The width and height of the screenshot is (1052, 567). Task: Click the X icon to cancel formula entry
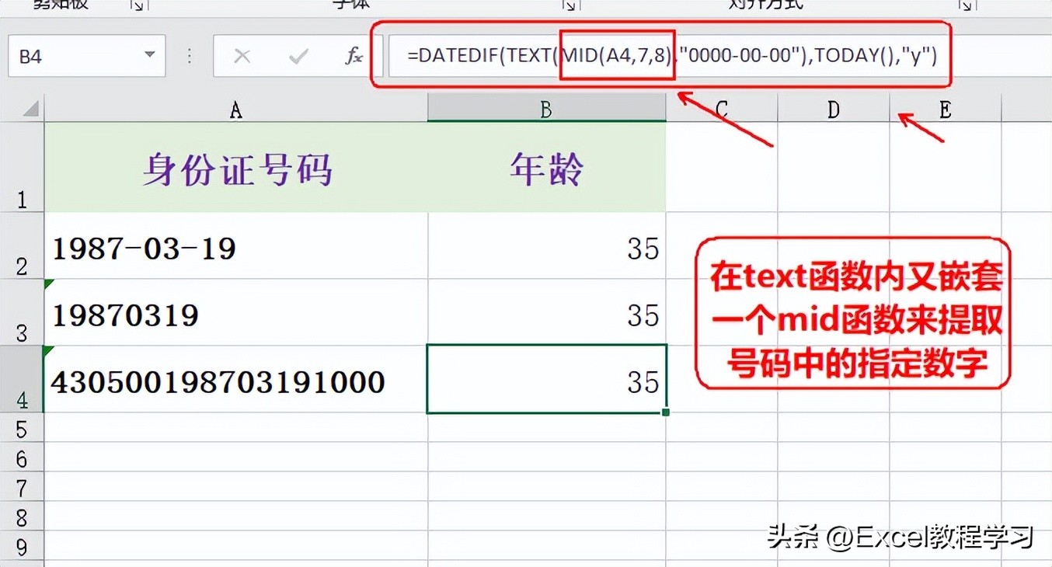[242, 55]
